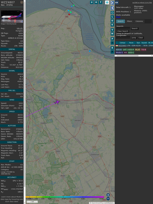Viewport: 153px width, 204px height.
Task: Toggle the H button on the map
Action: coord(96,2)
